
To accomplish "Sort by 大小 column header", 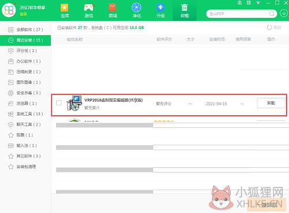I will (190, 39).
